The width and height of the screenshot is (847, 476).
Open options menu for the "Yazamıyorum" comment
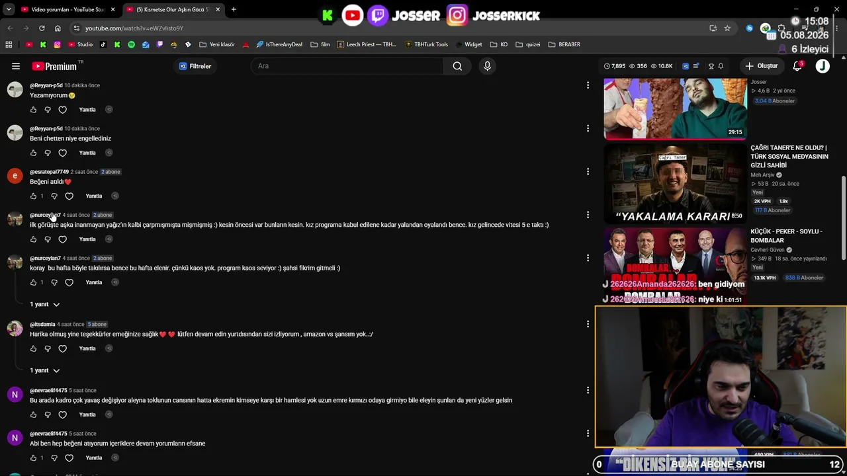(588, 85)
